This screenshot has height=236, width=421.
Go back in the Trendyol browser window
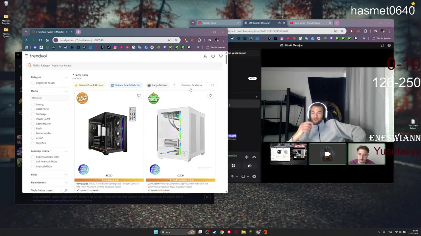tap(27, 40)
